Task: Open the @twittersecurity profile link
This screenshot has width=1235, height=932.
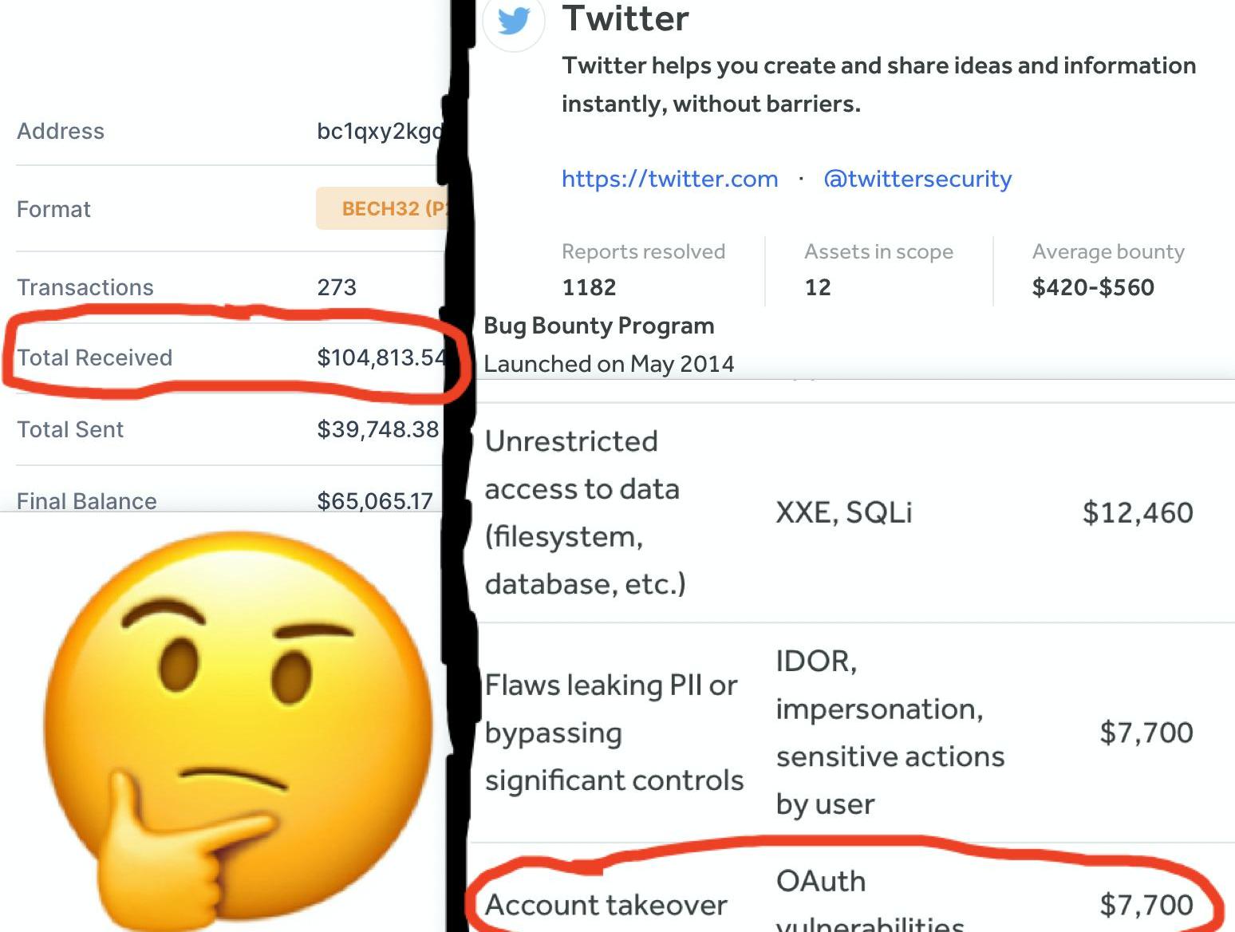Action: coord(917,179)
